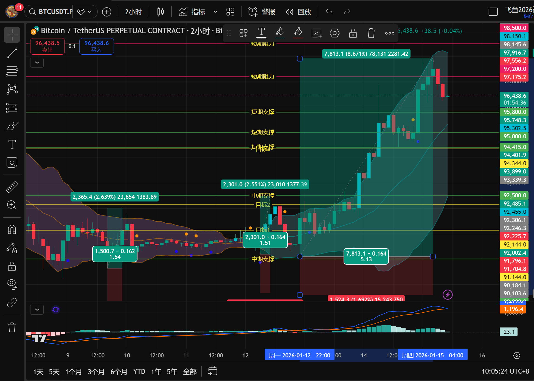
Task: Switch to the 1个月 time range
Action: click(73, 372)
